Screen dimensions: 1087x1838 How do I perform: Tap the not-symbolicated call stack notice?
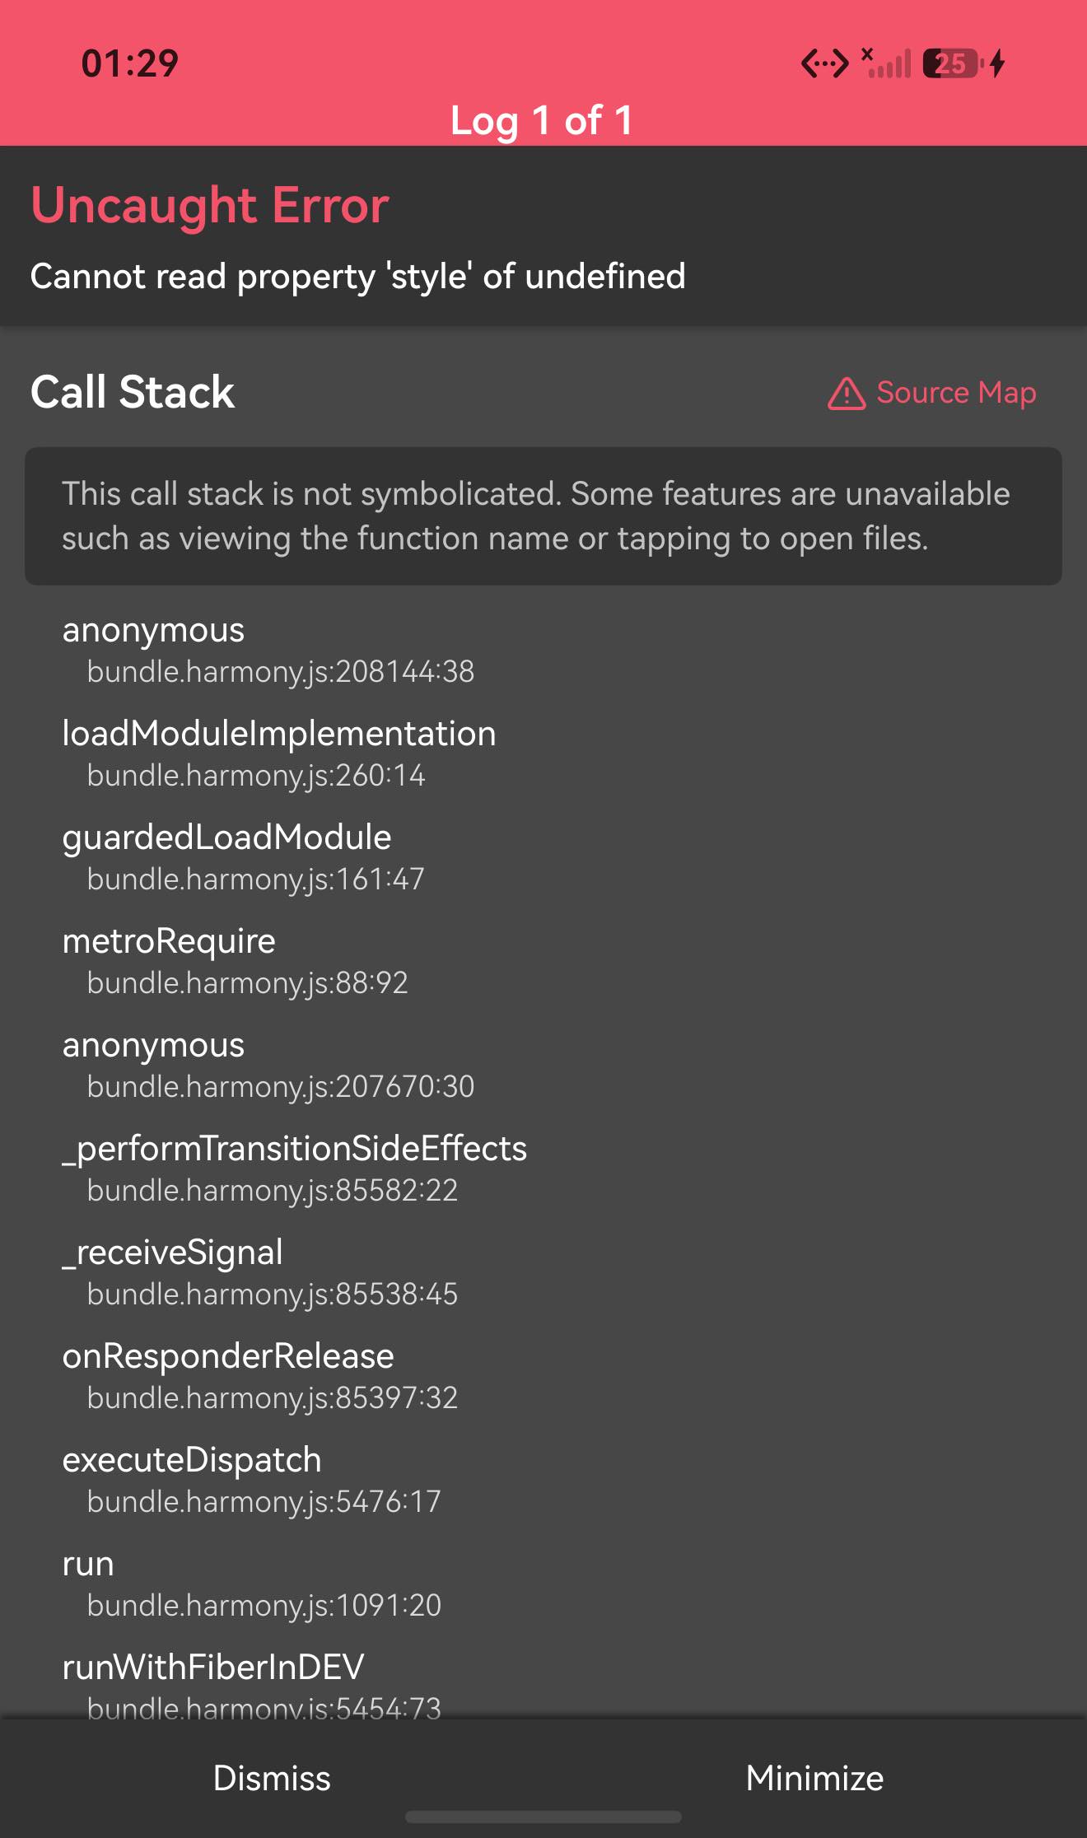543,516
